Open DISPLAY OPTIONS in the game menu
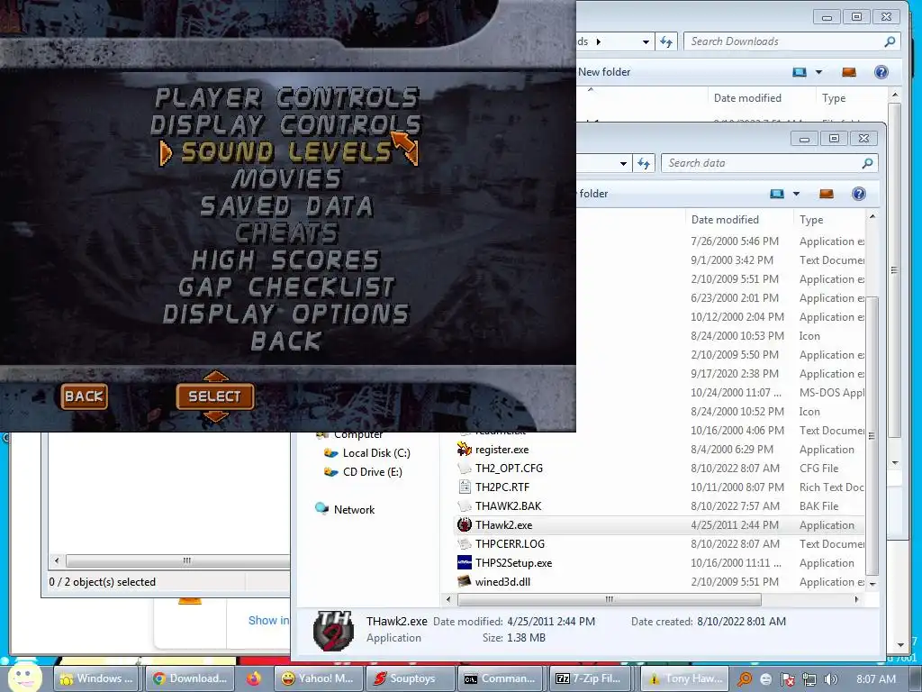This screenshot has height=692, width=922. pos(286,314)
